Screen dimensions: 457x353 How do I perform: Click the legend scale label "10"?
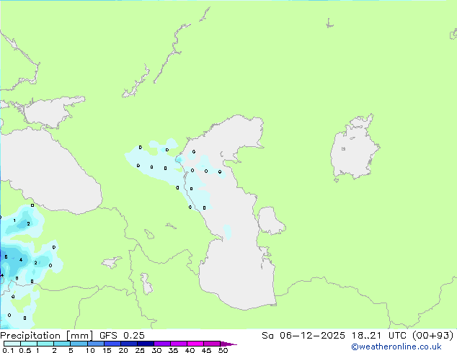pos(90,350)
